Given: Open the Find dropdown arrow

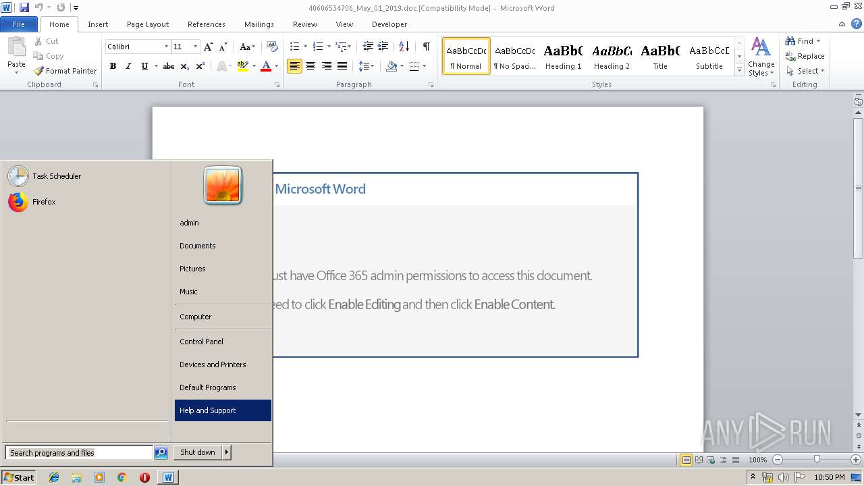Looking at the screenshot, I should [819, 41].
